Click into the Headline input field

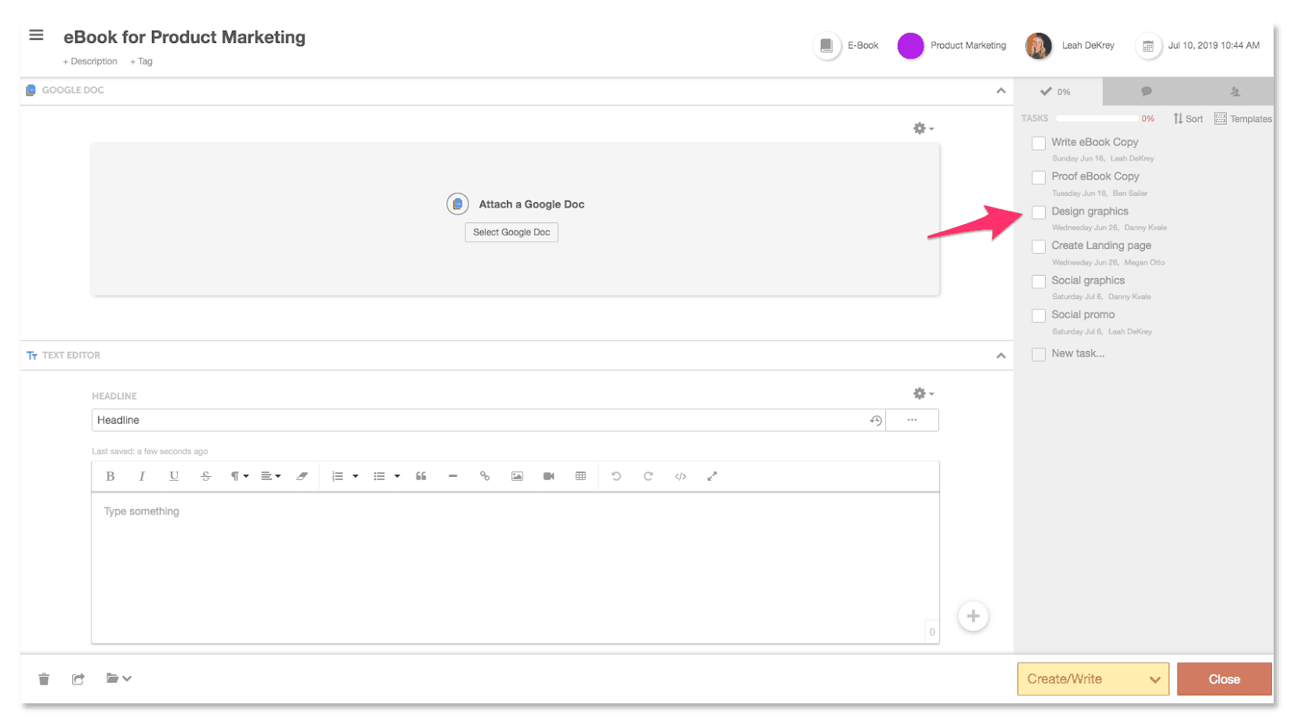pos(478,421)
